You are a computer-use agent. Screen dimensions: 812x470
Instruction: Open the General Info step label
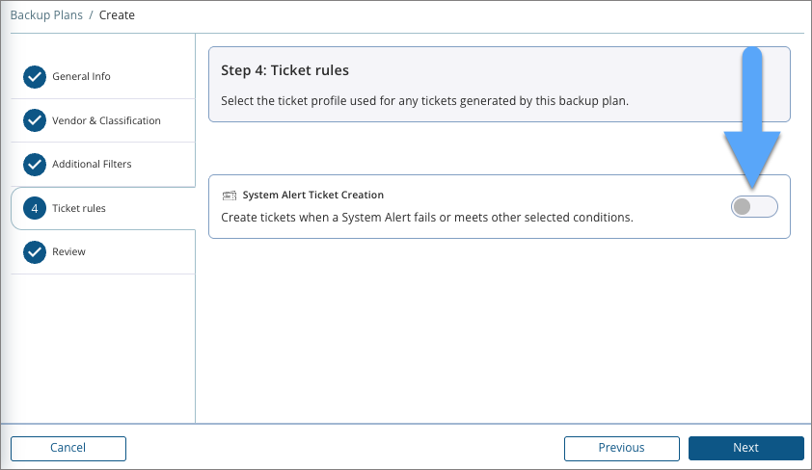[81, 77]
